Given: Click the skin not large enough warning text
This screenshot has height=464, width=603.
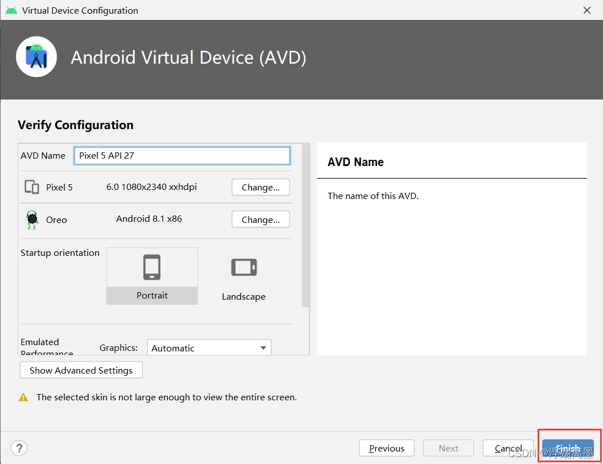Looking at the screenshot, I should point(167,397).
